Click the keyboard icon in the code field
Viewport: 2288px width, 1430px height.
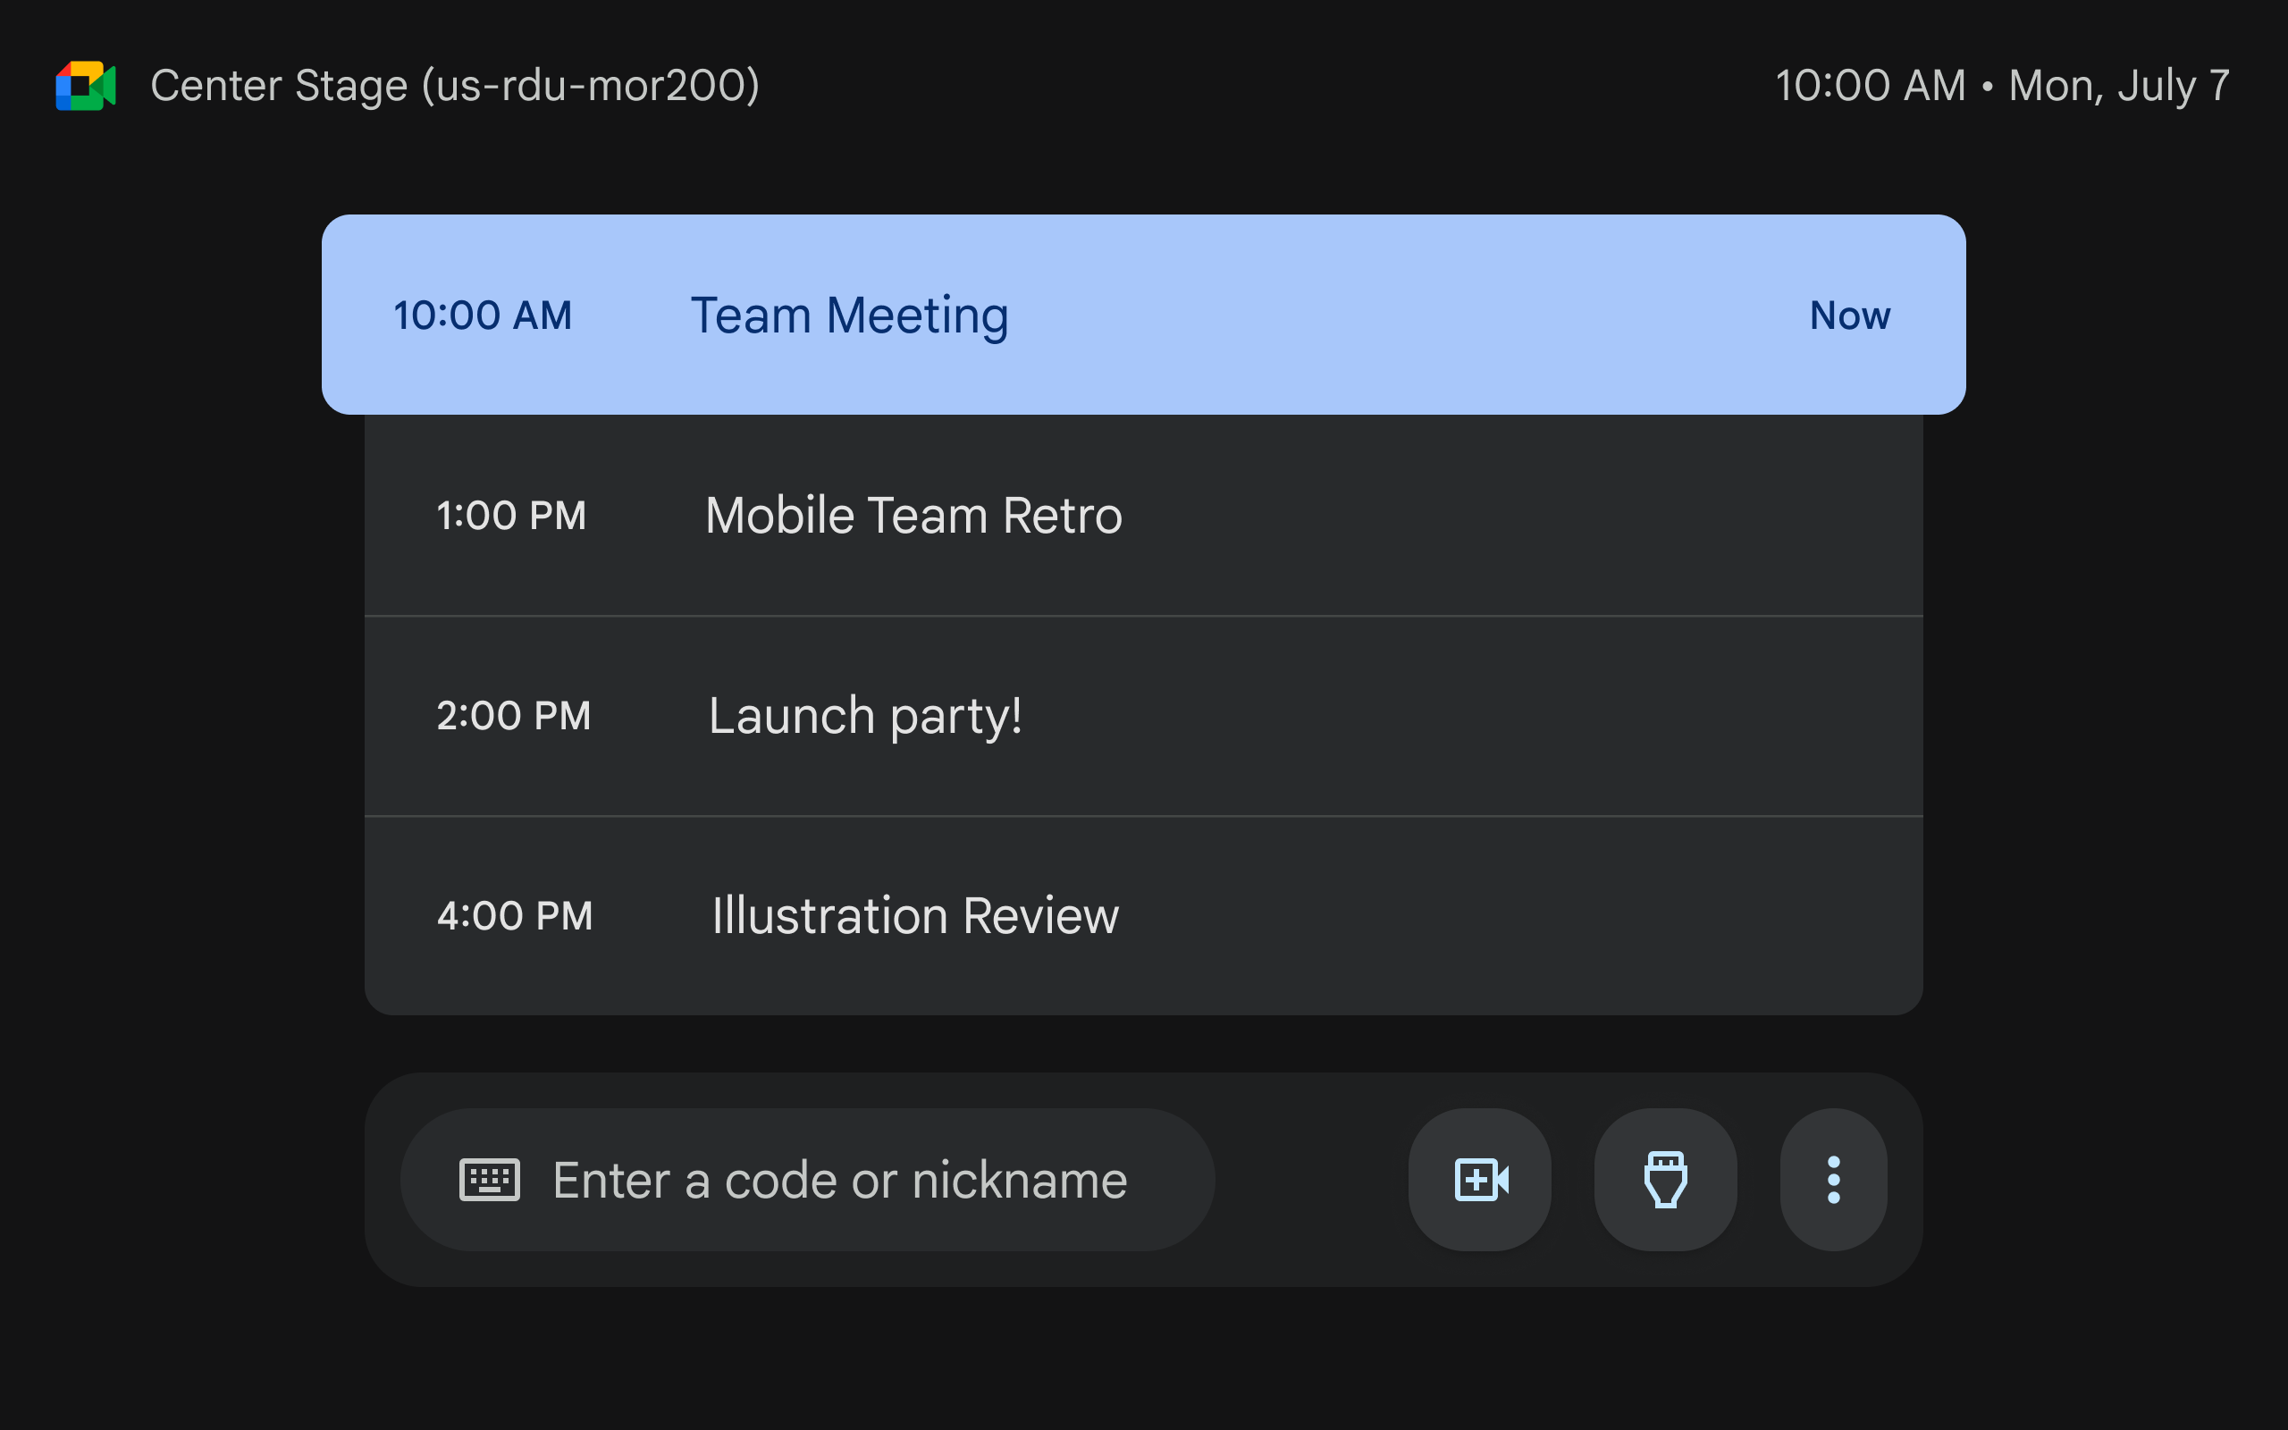[x=491, y=1179]
